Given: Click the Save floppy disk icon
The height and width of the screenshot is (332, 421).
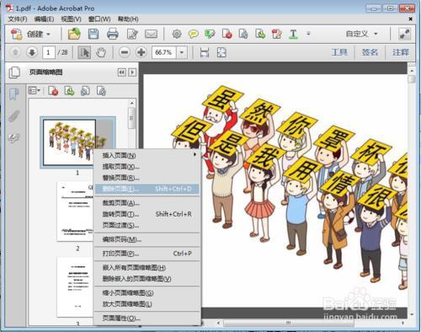Looking at the screenshot, I should [93, 34].
